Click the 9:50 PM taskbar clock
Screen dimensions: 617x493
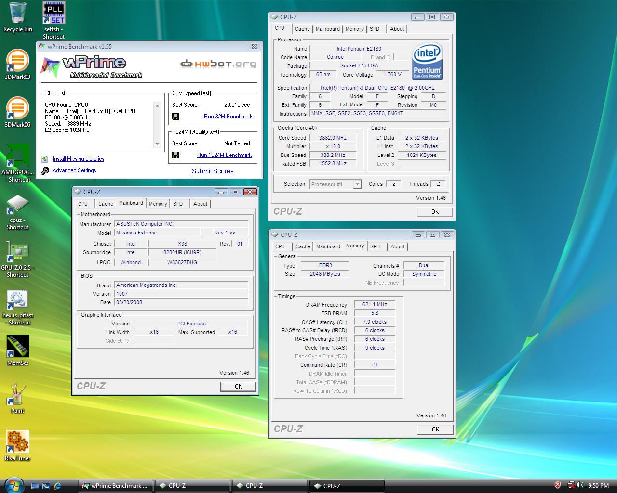(x=598, y=486)
